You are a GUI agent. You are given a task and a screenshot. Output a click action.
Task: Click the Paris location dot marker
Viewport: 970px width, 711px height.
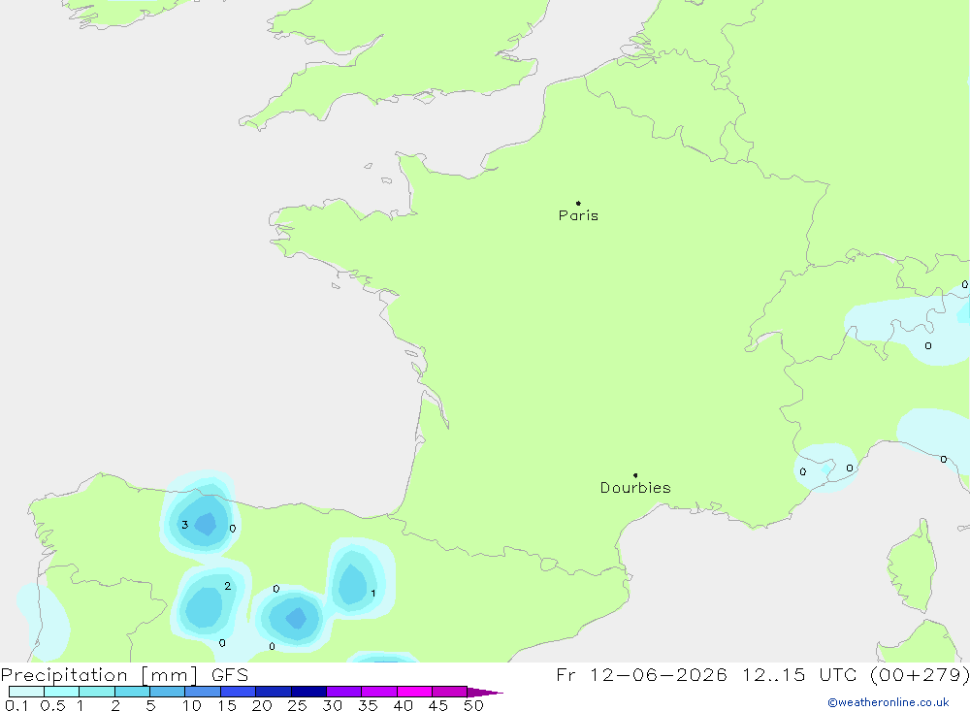pyautogui.click(x=578, y=203)
